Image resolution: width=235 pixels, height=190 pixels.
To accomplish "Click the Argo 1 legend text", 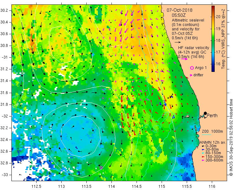I will 201,68.
